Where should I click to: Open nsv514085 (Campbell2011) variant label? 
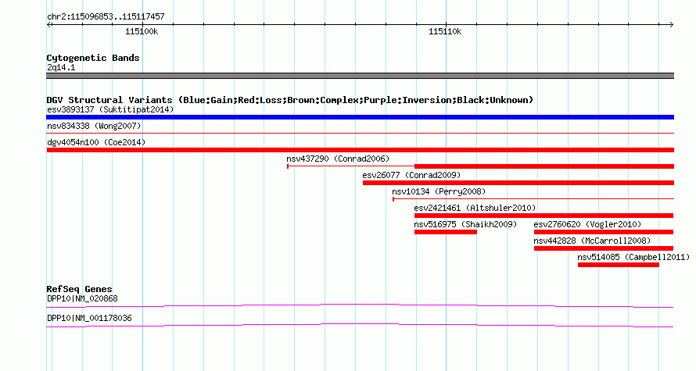coord(633,257)
